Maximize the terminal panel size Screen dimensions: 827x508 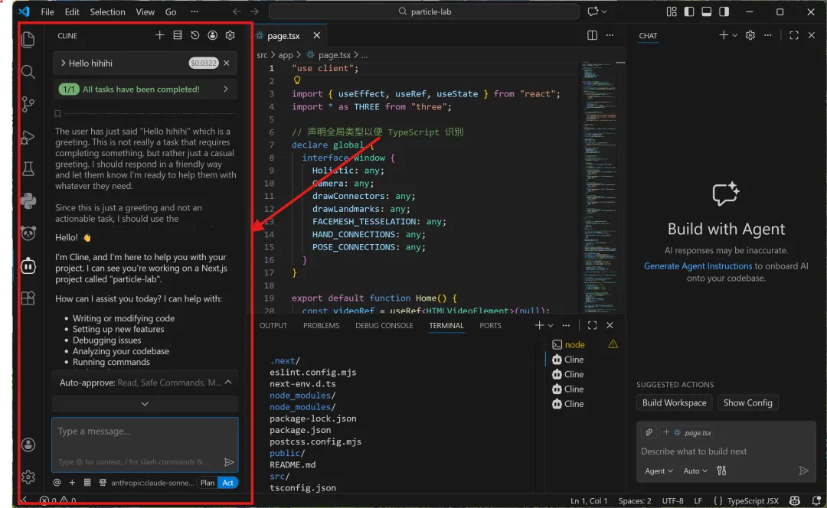coord(592,326)
